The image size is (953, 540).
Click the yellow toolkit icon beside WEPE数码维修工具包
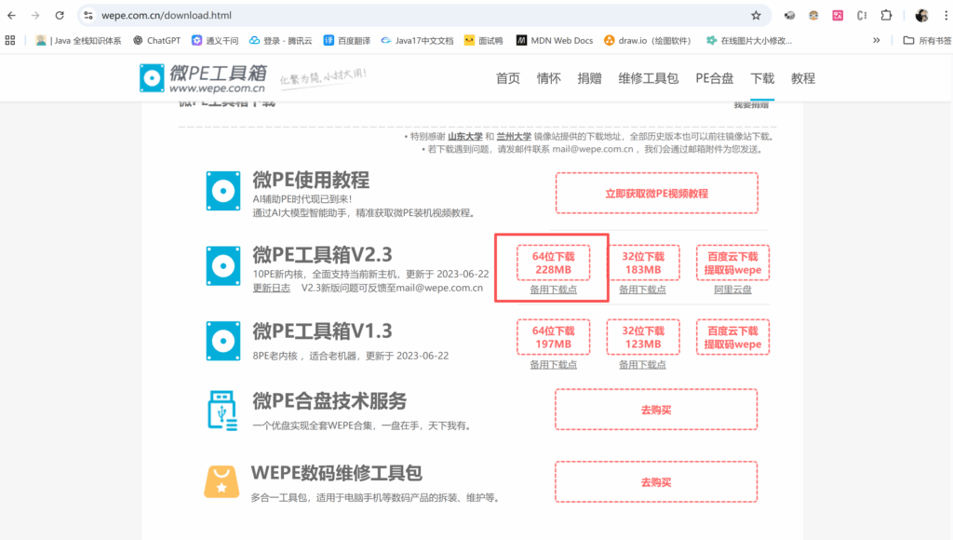[x=221, y=481]
